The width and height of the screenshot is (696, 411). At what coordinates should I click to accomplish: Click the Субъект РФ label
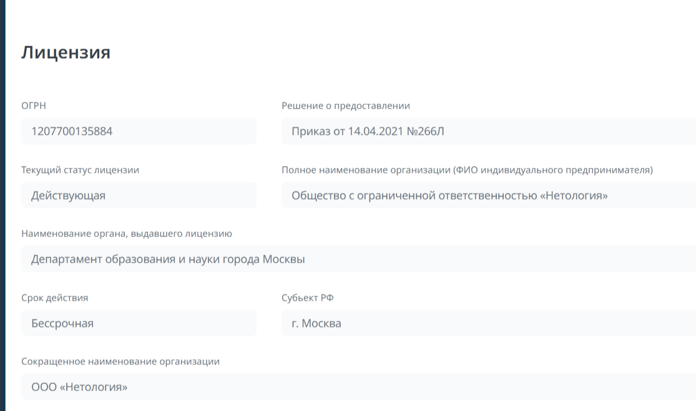coord(308,297)
